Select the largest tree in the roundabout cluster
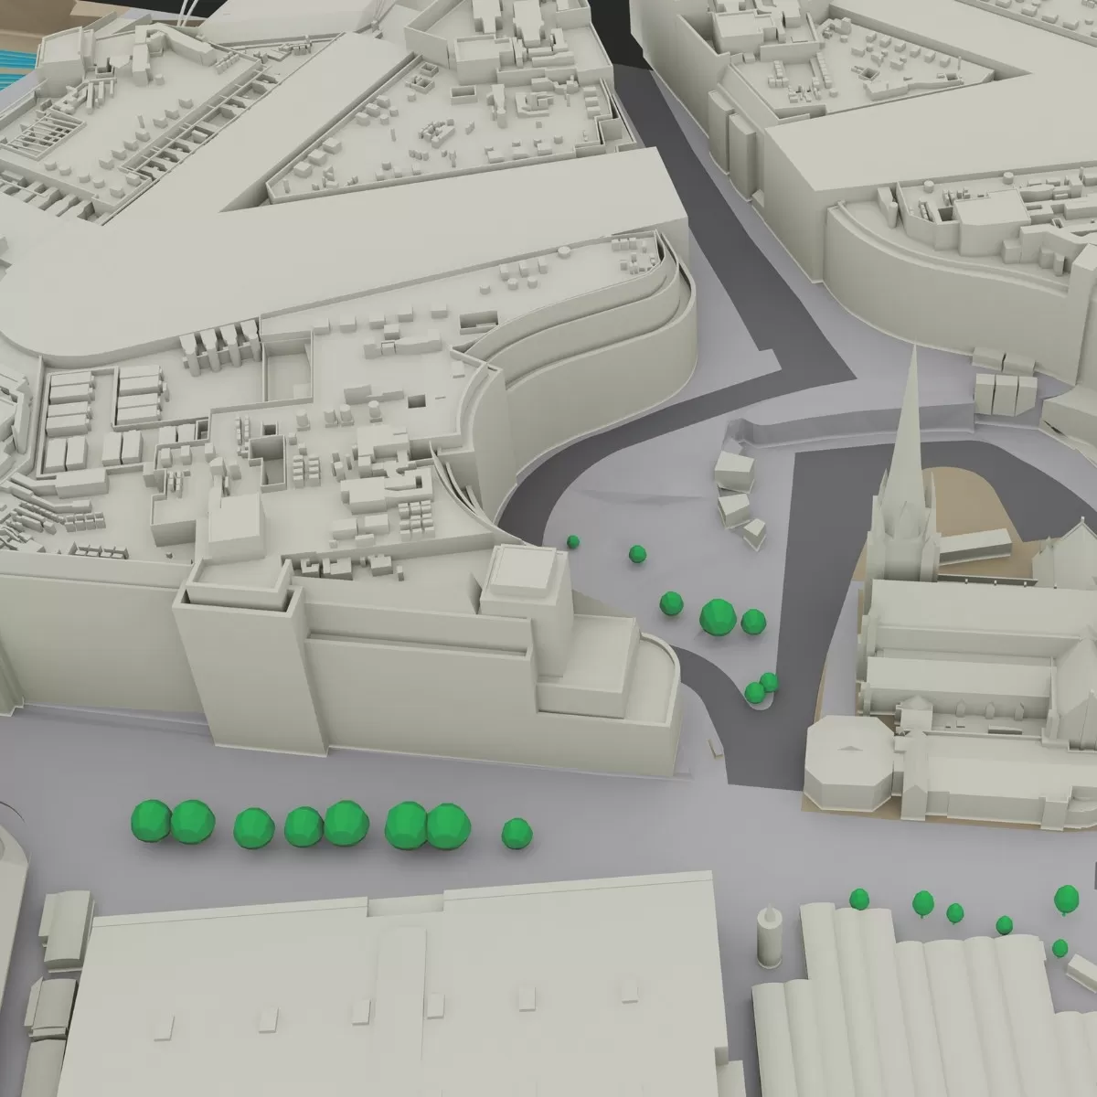This screenshot has height=1097, width=1097. (x=718, y=617)
